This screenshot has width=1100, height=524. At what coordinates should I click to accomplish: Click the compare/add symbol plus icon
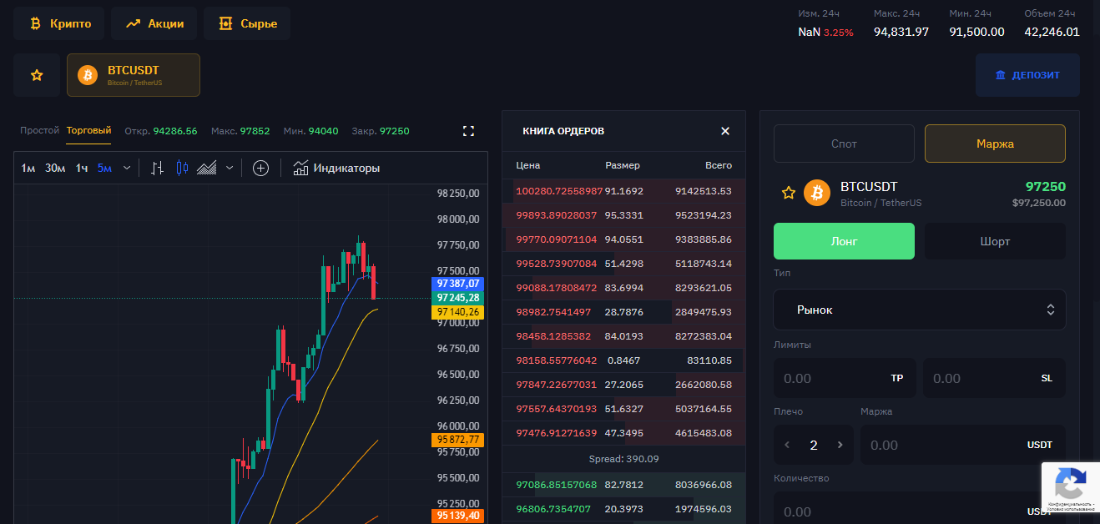point(260,168)
